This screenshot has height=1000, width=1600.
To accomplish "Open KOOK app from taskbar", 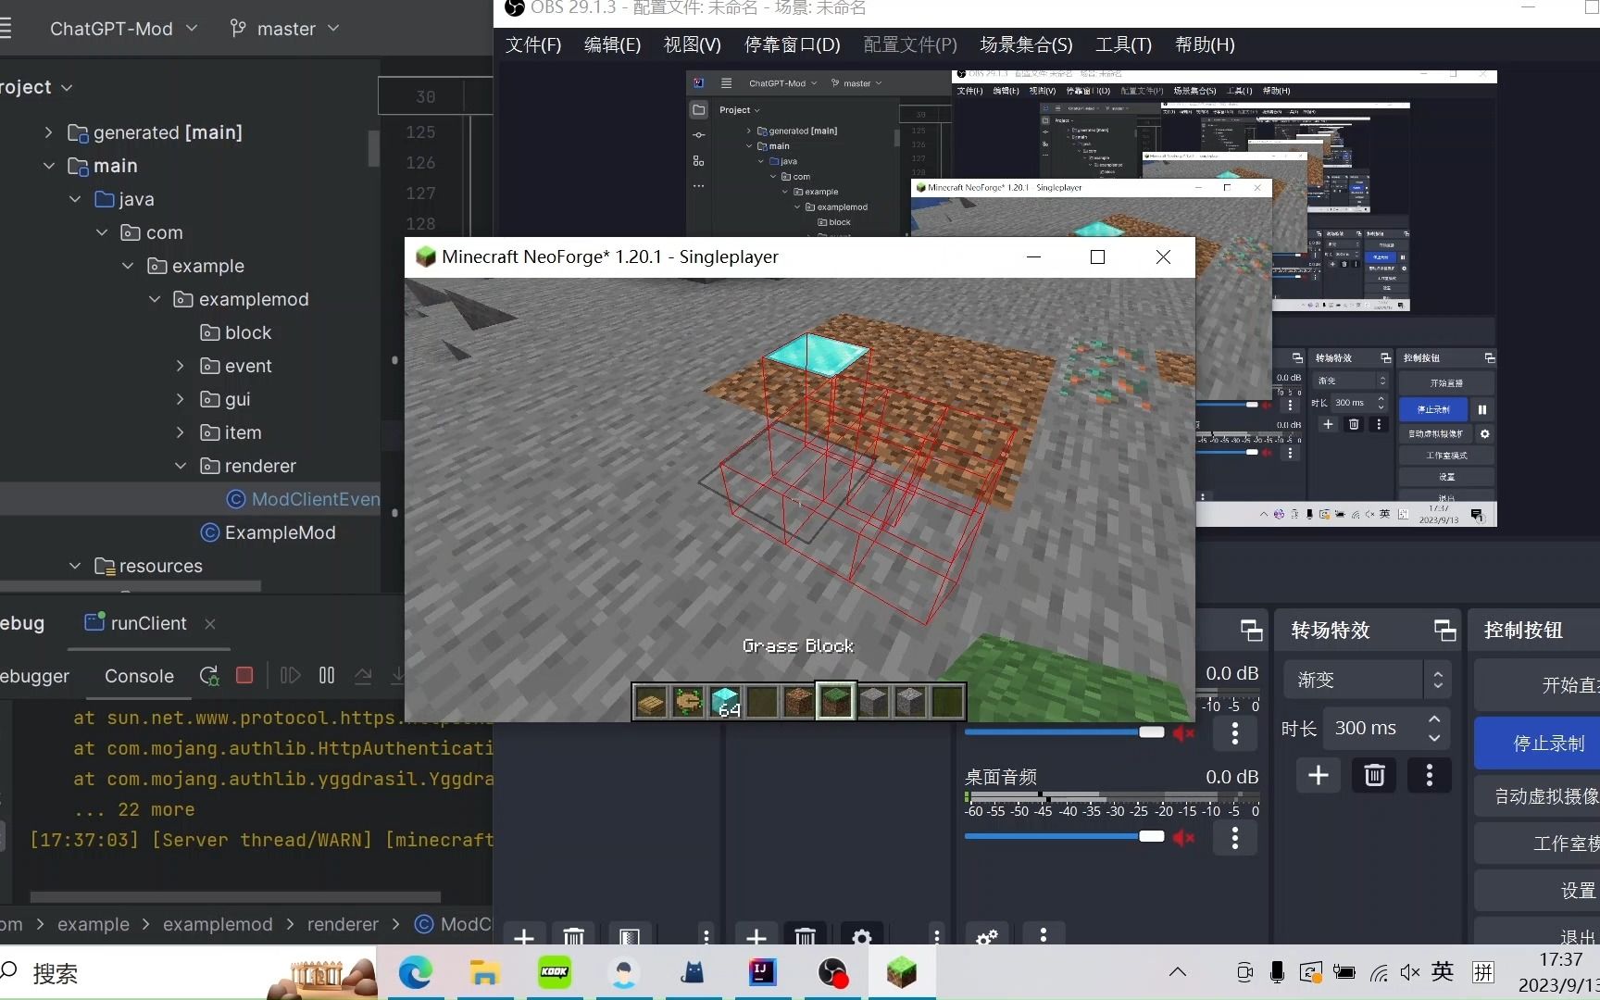I will (x=555, y=972).
